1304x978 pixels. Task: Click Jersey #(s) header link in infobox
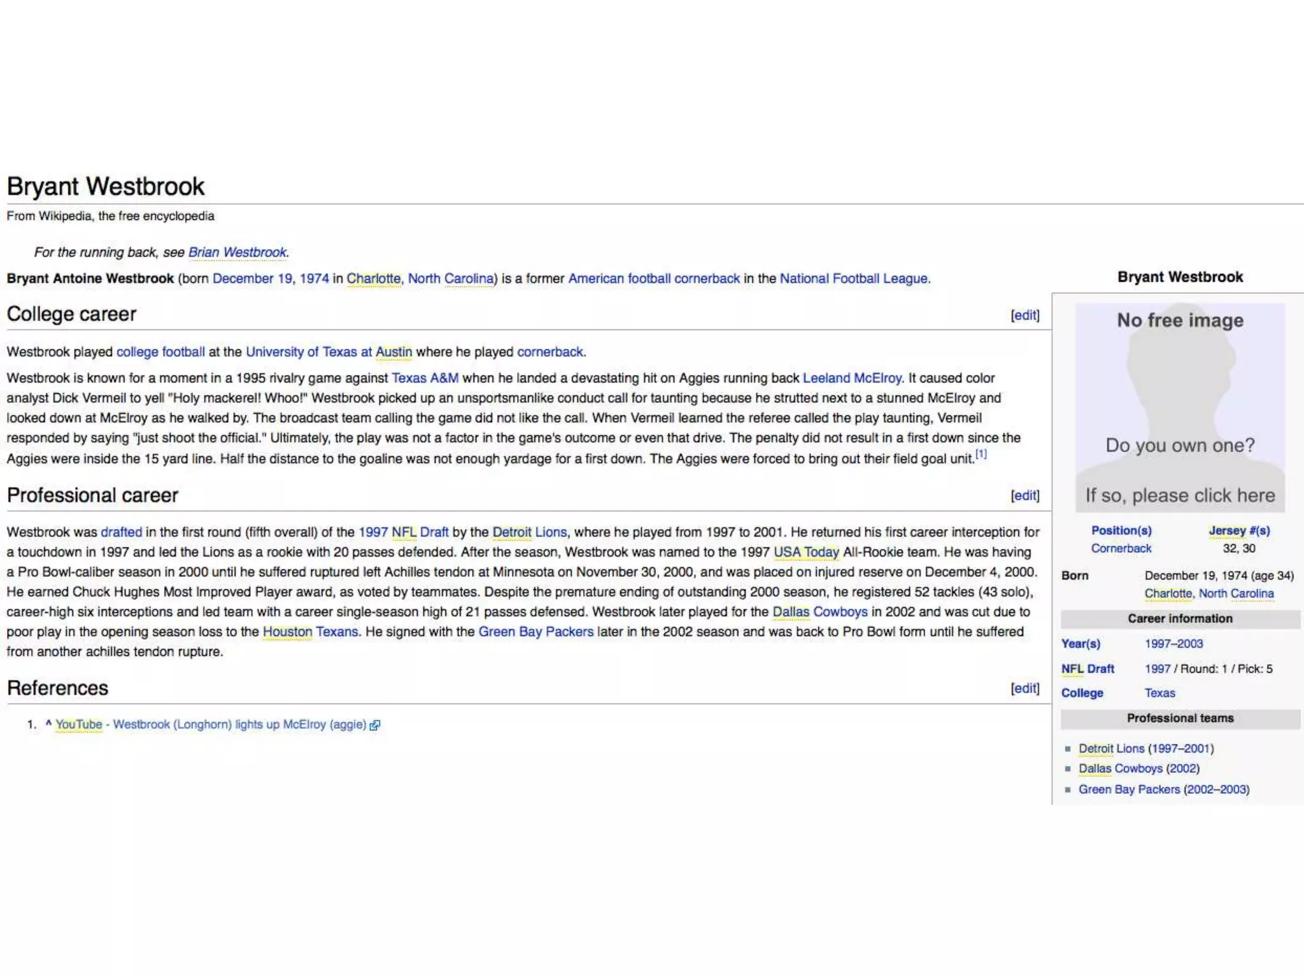point(1239,530)
